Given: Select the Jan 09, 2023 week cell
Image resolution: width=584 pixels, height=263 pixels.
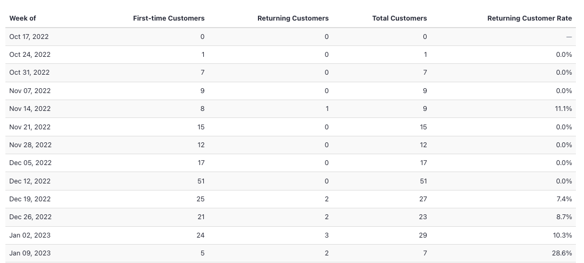Looking at the screenshot, I should [30, 253].
